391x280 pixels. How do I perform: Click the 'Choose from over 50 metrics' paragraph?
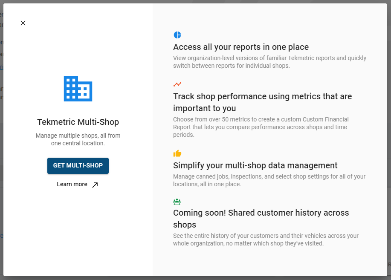click(261, 127)
